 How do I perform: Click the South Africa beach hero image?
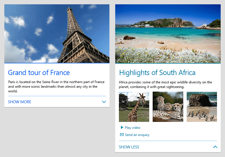(168, 34)
